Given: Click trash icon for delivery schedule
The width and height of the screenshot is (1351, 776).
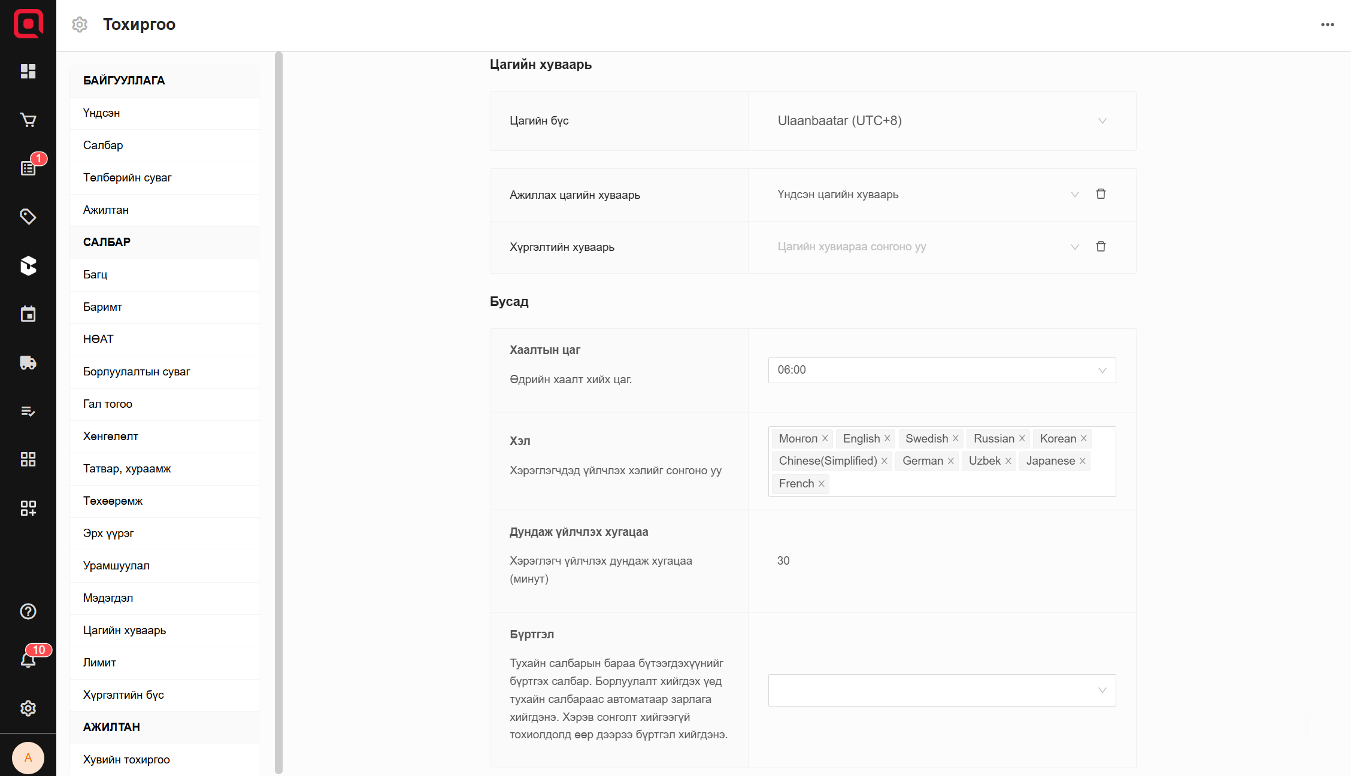Looking at the screenshot, I should pos(1101,247).
